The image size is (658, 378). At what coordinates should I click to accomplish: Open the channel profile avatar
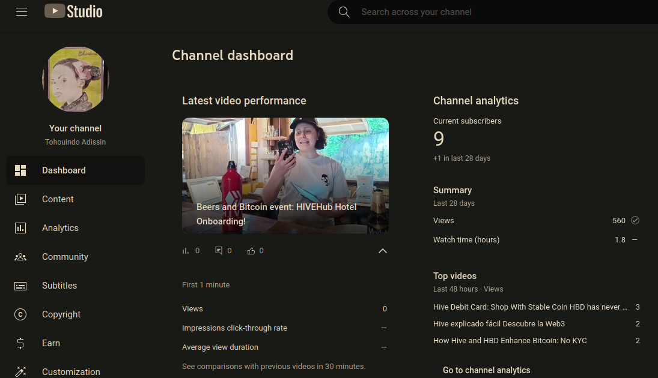coord(76,79)
